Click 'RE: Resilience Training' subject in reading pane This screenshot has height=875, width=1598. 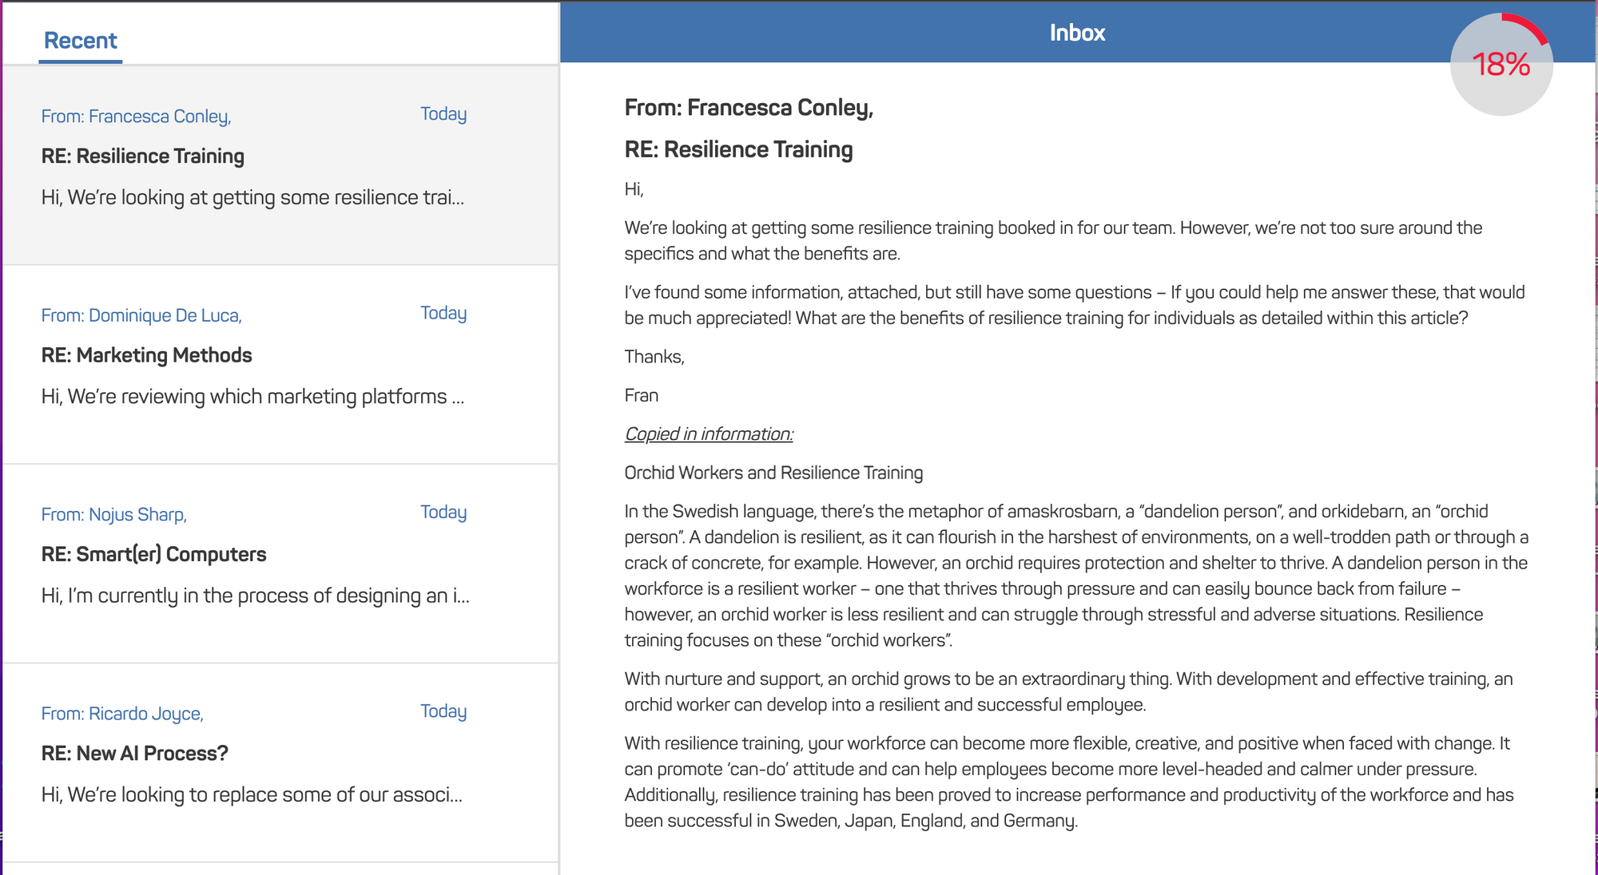point(738,149)
